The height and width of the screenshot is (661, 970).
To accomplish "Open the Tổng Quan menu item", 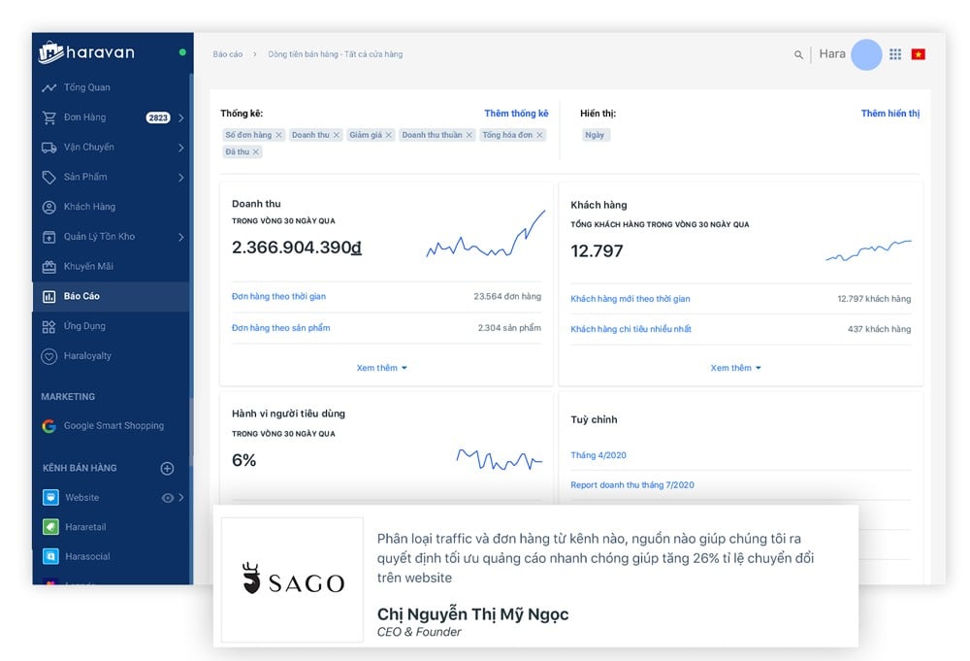I will 112,88.
